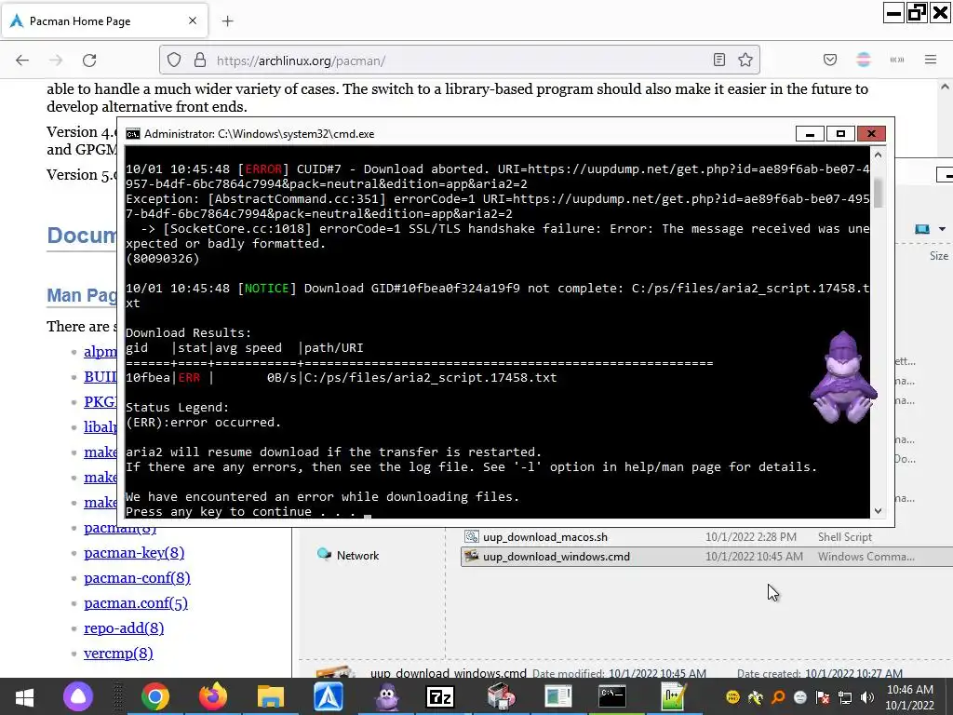Bookmark this page with the star icon
Image resolution: width=953 pixels, height=715 pixels.
click(x=745, y=60)
